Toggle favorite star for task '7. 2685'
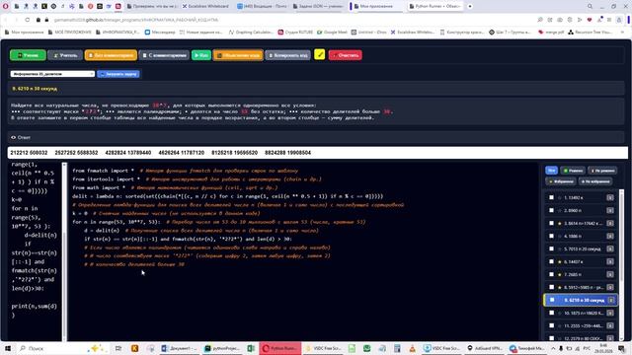 (x=560, y=274)
